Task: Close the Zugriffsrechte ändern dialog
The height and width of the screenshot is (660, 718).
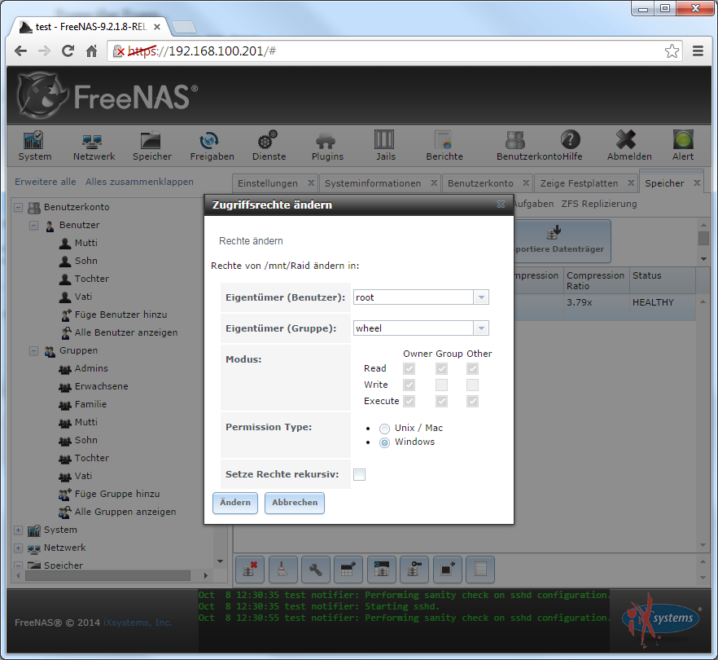Action: coord(501,205)
